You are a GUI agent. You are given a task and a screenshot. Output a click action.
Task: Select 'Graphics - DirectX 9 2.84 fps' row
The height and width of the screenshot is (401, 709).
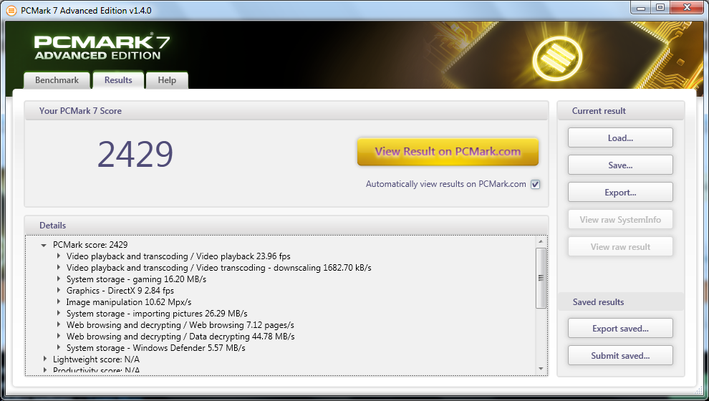click(120, 290)
